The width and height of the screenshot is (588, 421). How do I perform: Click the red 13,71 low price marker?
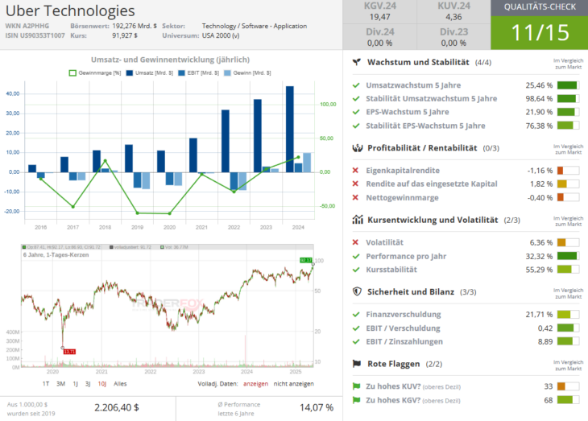pyautogui.click(x=69, y=352)
